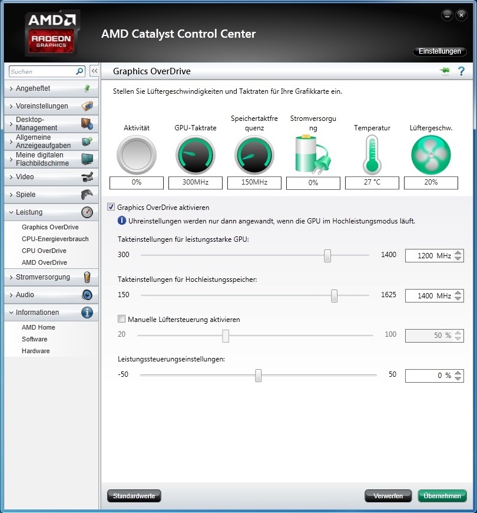This screenshot has height=513, width=477.
Task: Click the green pin icon in Graphics OverDrive header
Action: coord(445,70)
